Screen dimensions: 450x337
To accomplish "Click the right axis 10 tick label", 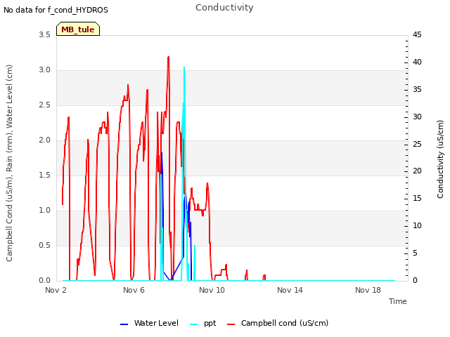I will pyautogui.click(x=417, y=226).
